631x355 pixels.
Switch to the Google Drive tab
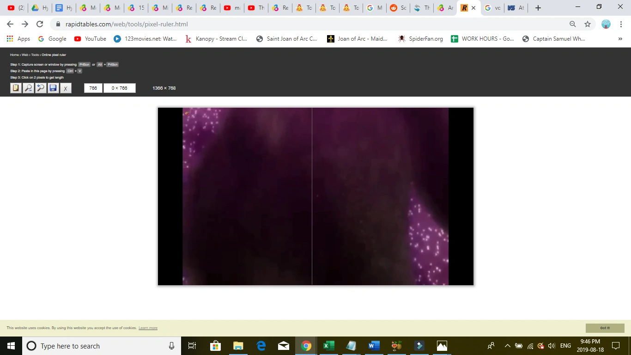point(40,8)
